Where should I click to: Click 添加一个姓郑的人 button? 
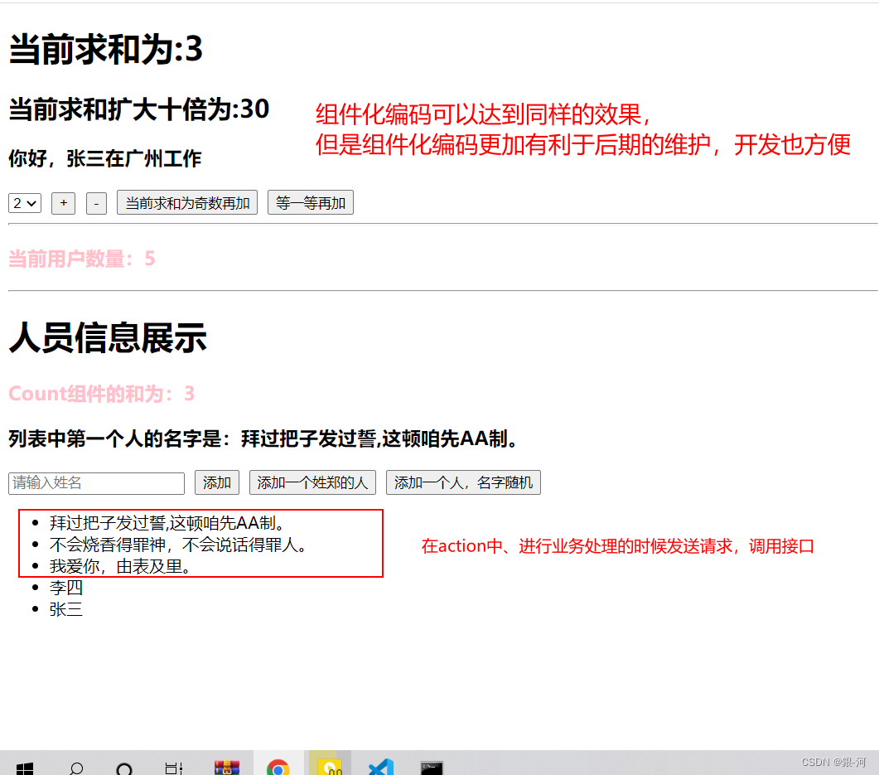pos(312,482)
